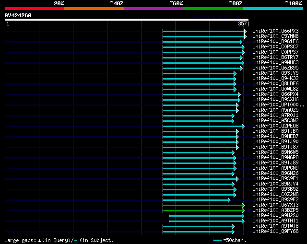
Task: Click the UniRef100_B9IJ87 label
Action: pos(275,147)
